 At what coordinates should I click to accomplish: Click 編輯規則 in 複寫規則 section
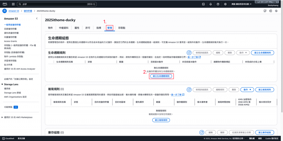point(220,89)
